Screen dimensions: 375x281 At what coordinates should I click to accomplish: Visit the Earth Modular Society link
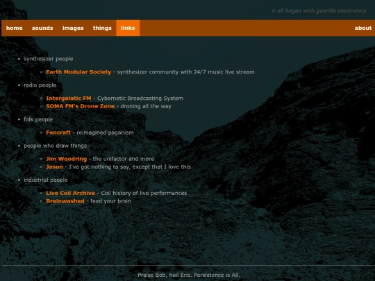tap(78, 72)
